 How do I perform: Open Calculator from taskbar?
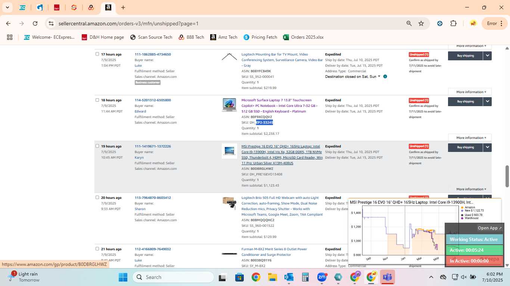(x=305, y=277)
